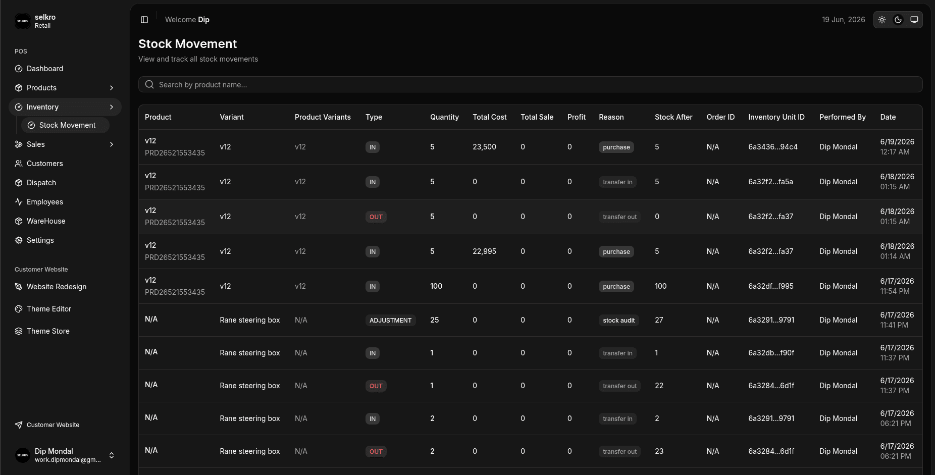The height and width of the screenshot is (475, 935).
Task: Open Website Redesign link
Action: tap(65, 287)
